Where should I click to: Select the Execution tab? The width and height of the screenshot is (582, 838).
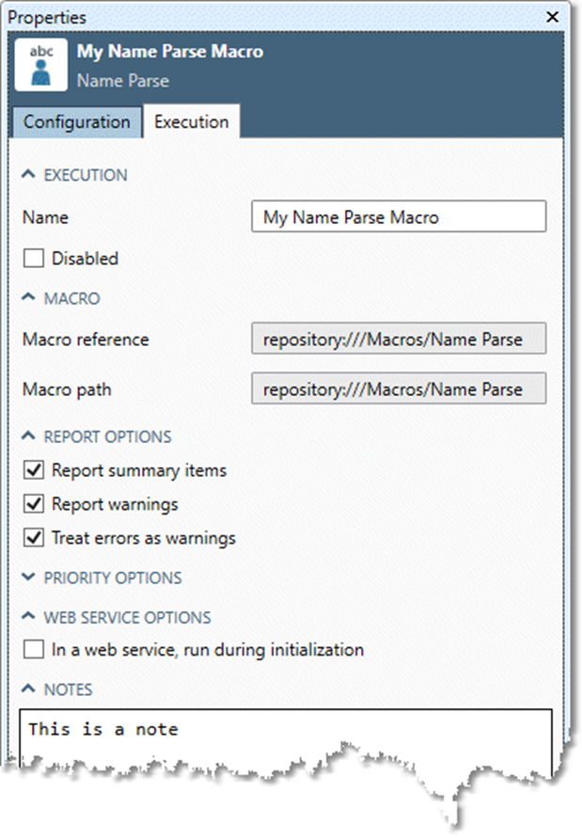coord(191,121)
